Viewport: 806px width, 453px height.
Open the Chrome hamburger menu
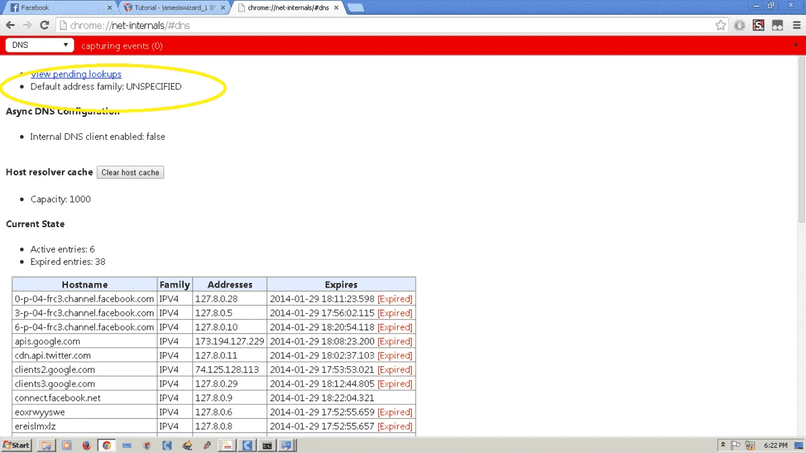796,25
